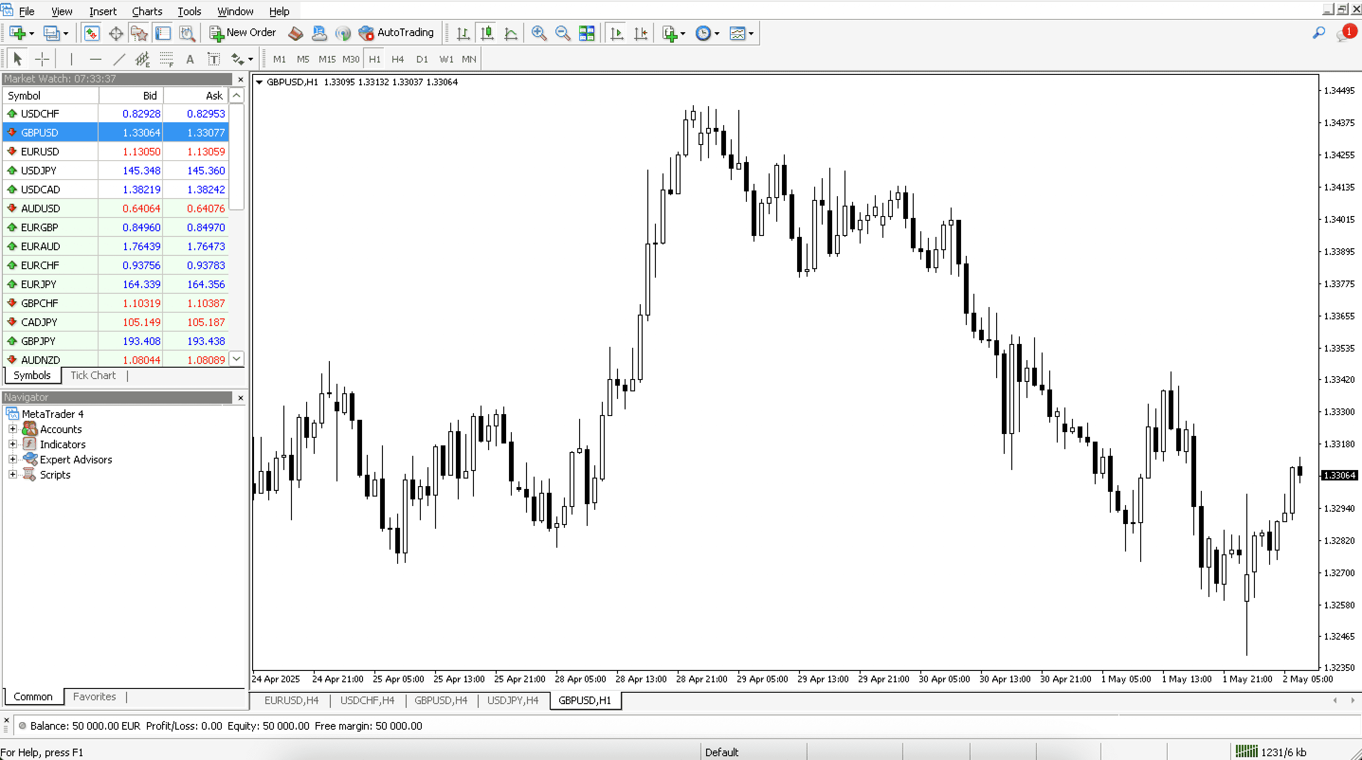The width and height of the screenshot is (1362, 760).
Task: Switch to the Favorites tab in Navigator
Action: coord(94,697)
